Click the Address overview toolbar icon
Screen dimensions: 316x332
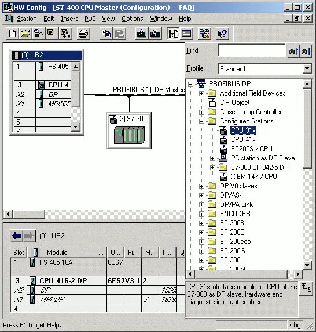pyautogui.click(x=186, y=34)
